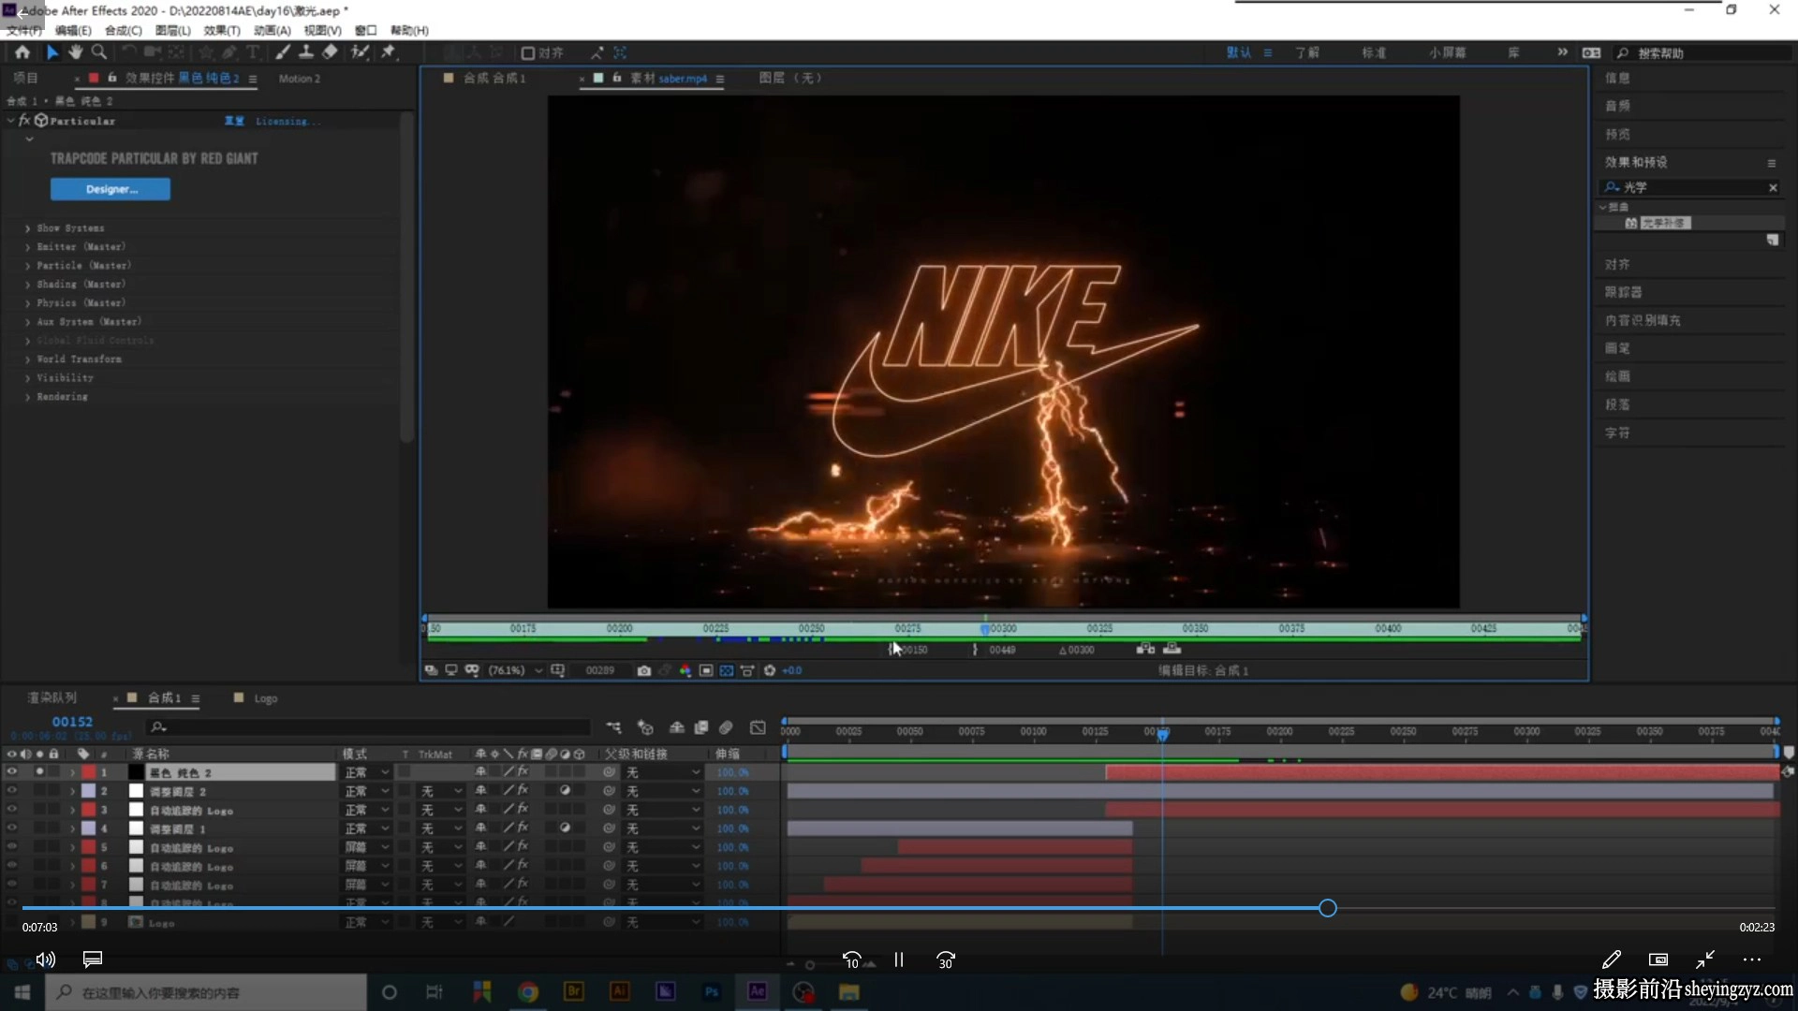1798x1011 pixels.
Task: Select the Selection arrow tool
Action: (52, 52)
